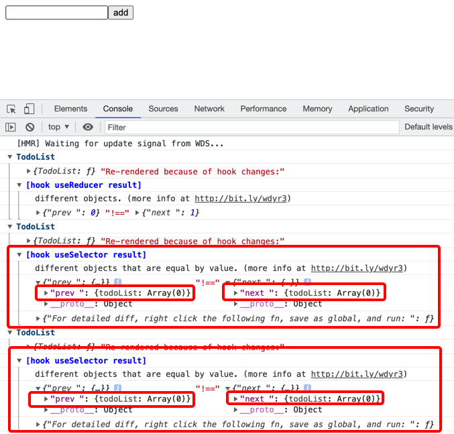Switch to the Console tab
This screenshot has width=454, height=434.
(118, 109)
